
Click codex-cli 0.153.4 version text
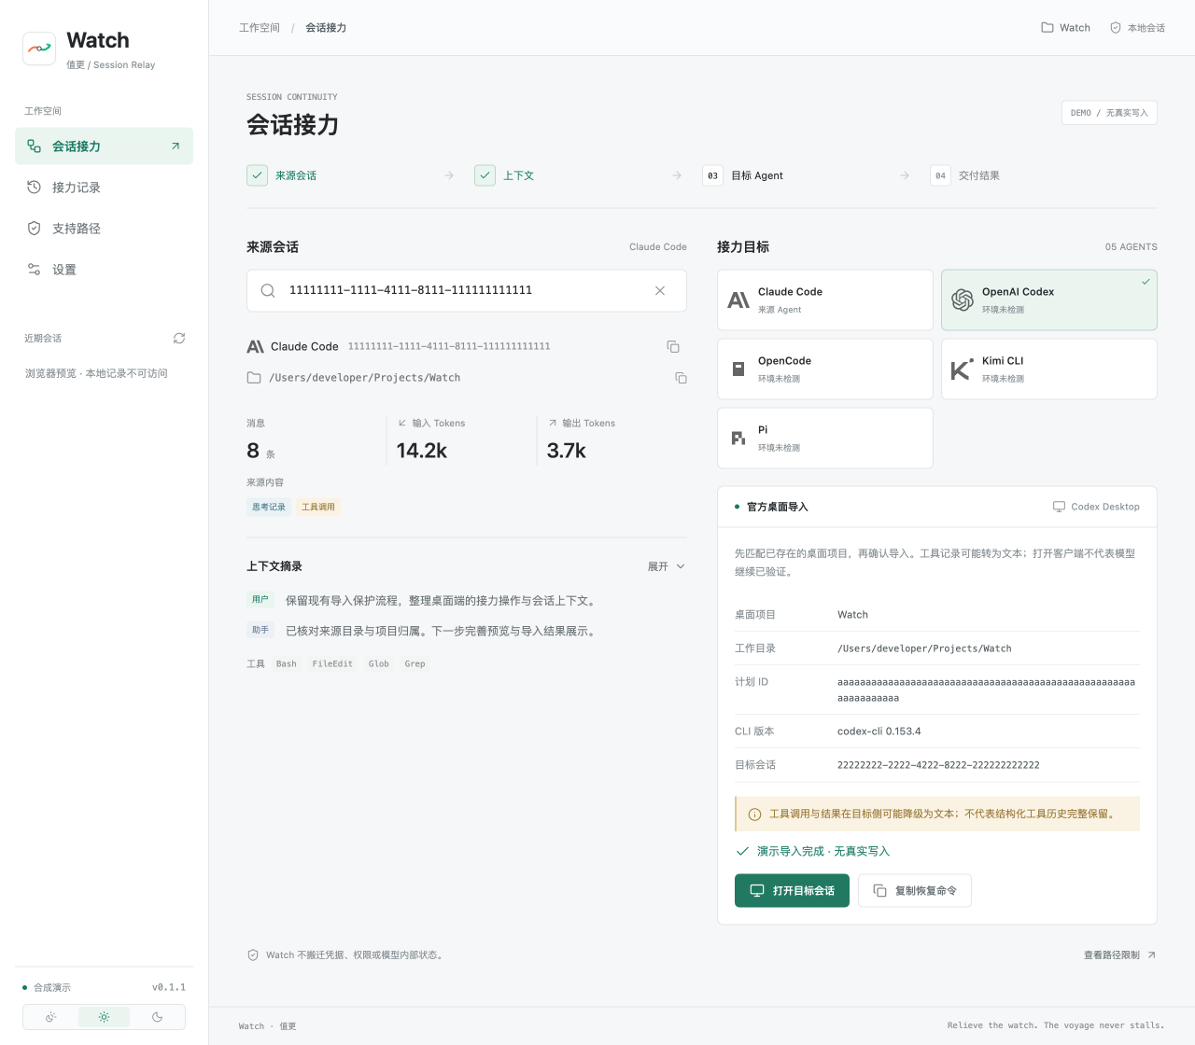coord(879,731)
